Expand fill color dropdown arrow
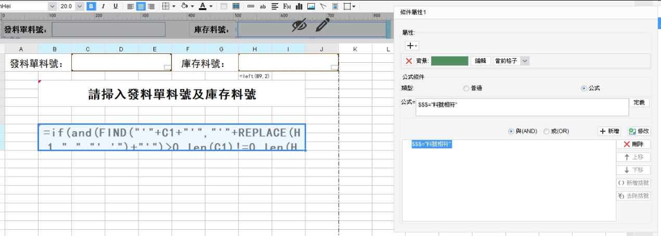This screenshot has width=661, height=236. (192, 6)
